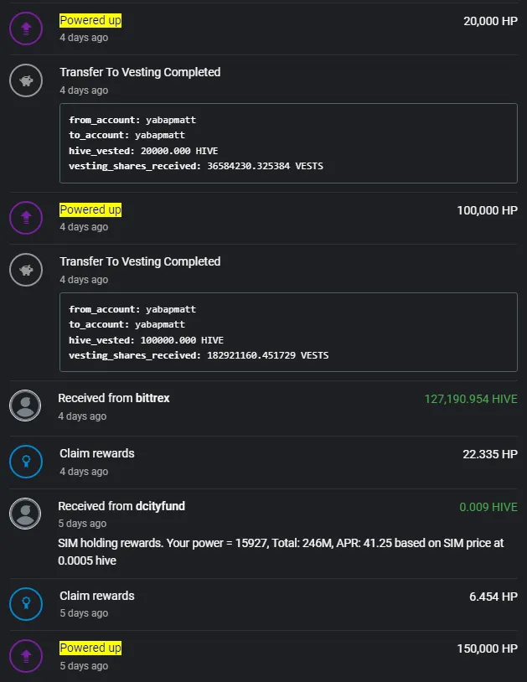Click the power up arrow icon beside 150,000 HP
The image size is (527, 682).
coord(26,656)
